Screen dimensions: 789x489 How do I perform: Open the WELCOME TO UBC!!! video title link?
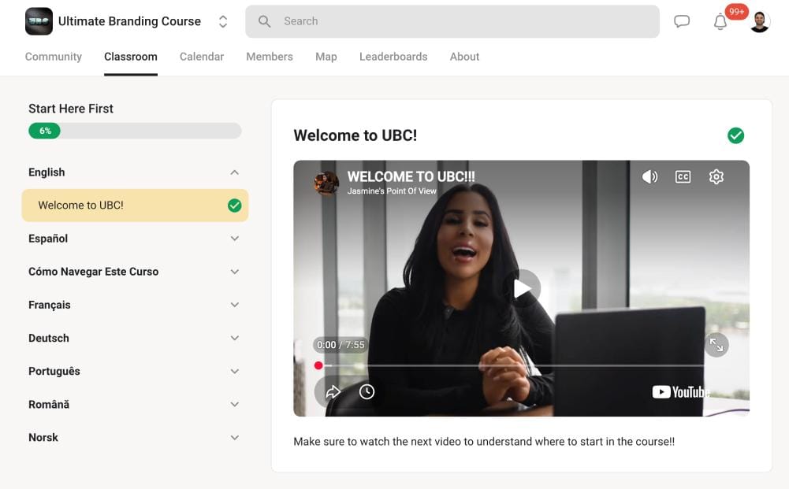[411, 176]
